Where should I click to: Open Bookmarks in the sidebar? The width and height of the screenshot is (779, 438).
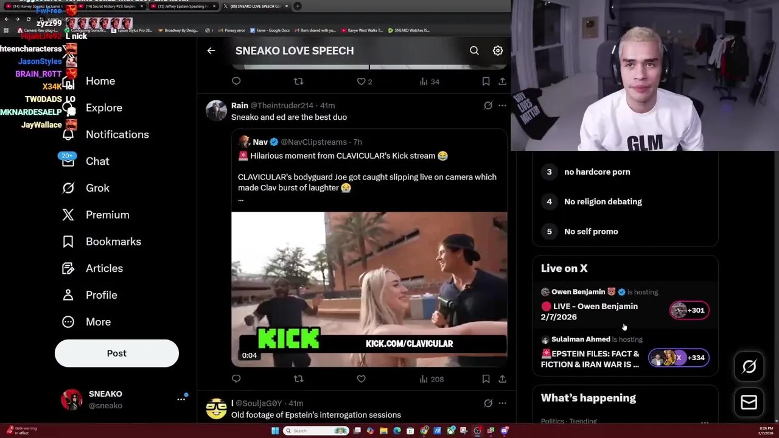click(102, 242)
